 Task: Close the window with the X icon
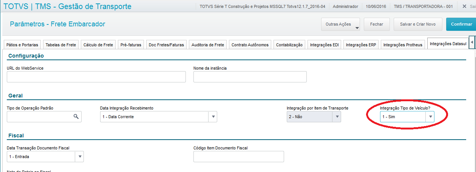464,6
